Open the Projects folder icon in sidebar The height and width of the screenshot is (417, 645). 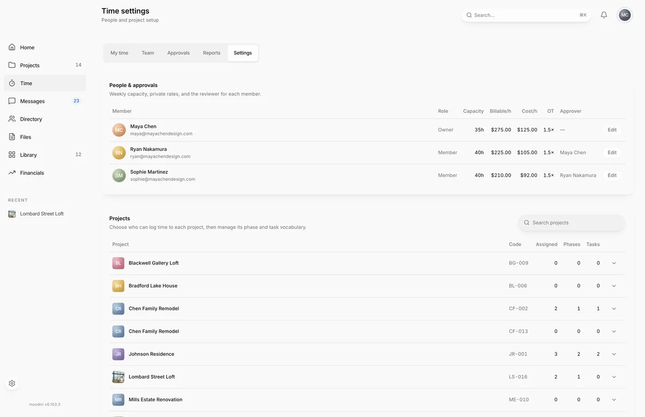tap(12, 65)
